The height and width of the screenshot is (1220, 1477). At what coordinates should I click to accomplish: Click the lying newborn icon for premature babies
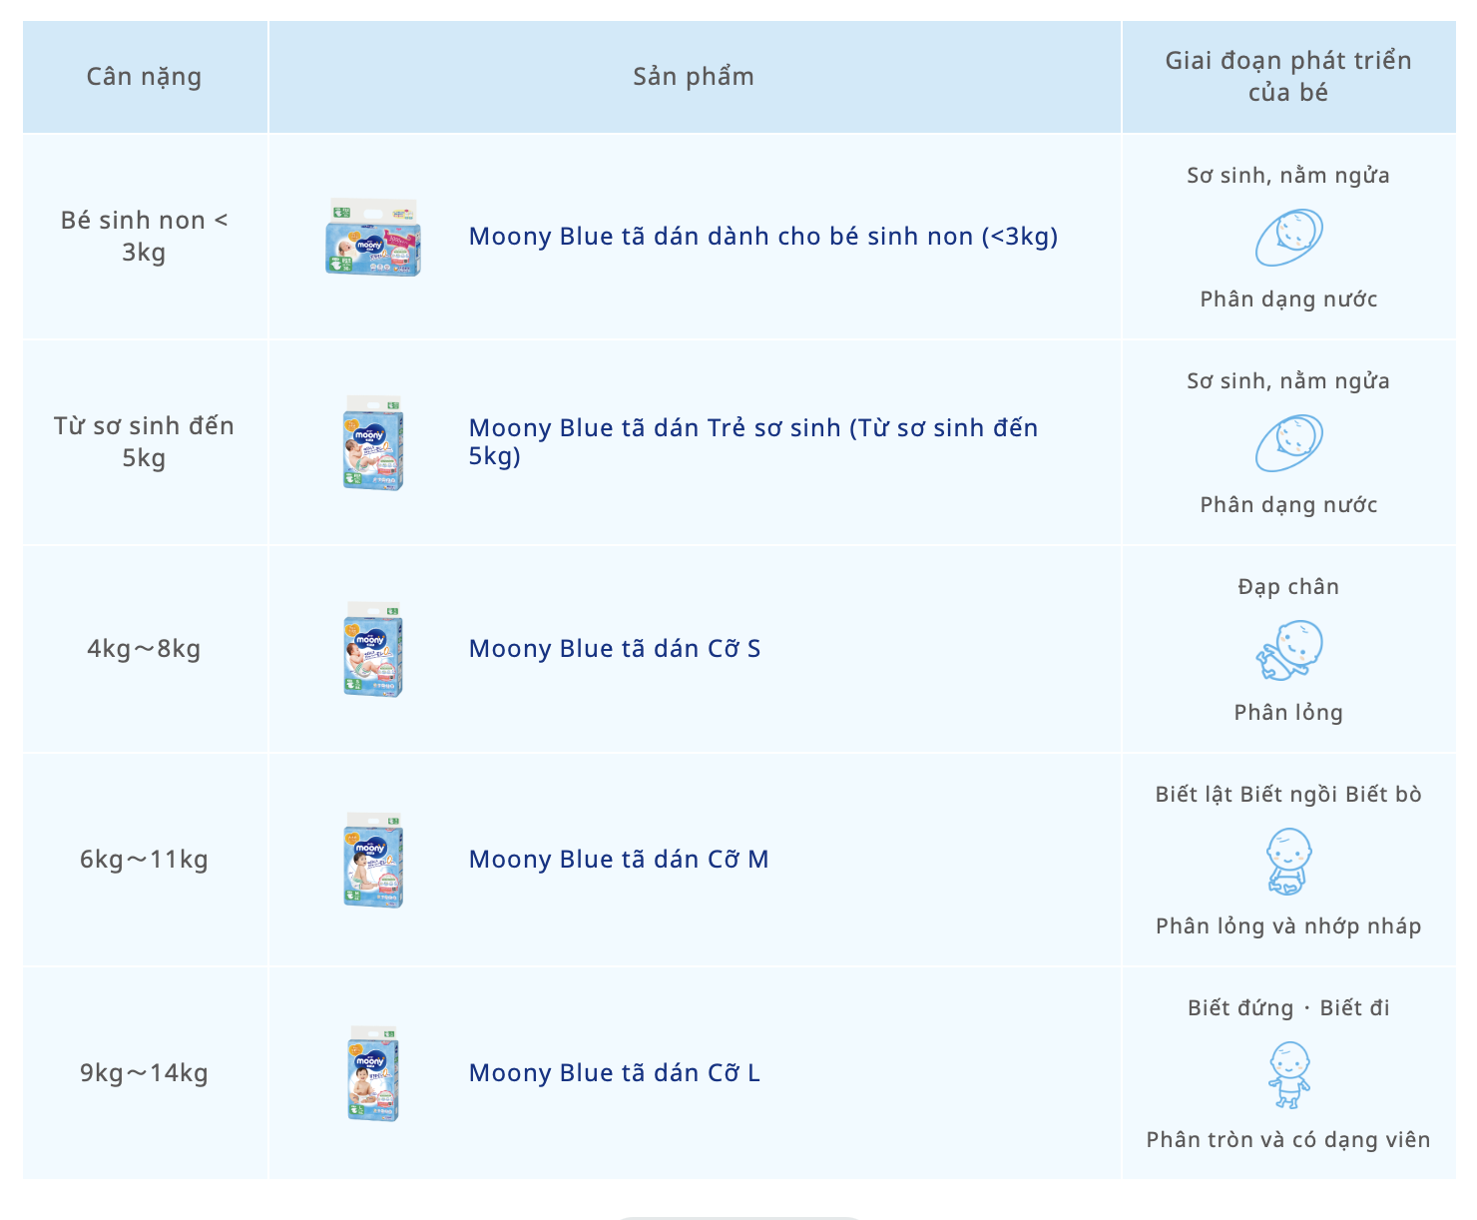1288,238
